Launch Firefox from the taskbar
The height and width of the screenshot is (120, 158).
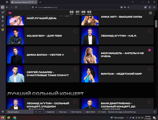3,118
